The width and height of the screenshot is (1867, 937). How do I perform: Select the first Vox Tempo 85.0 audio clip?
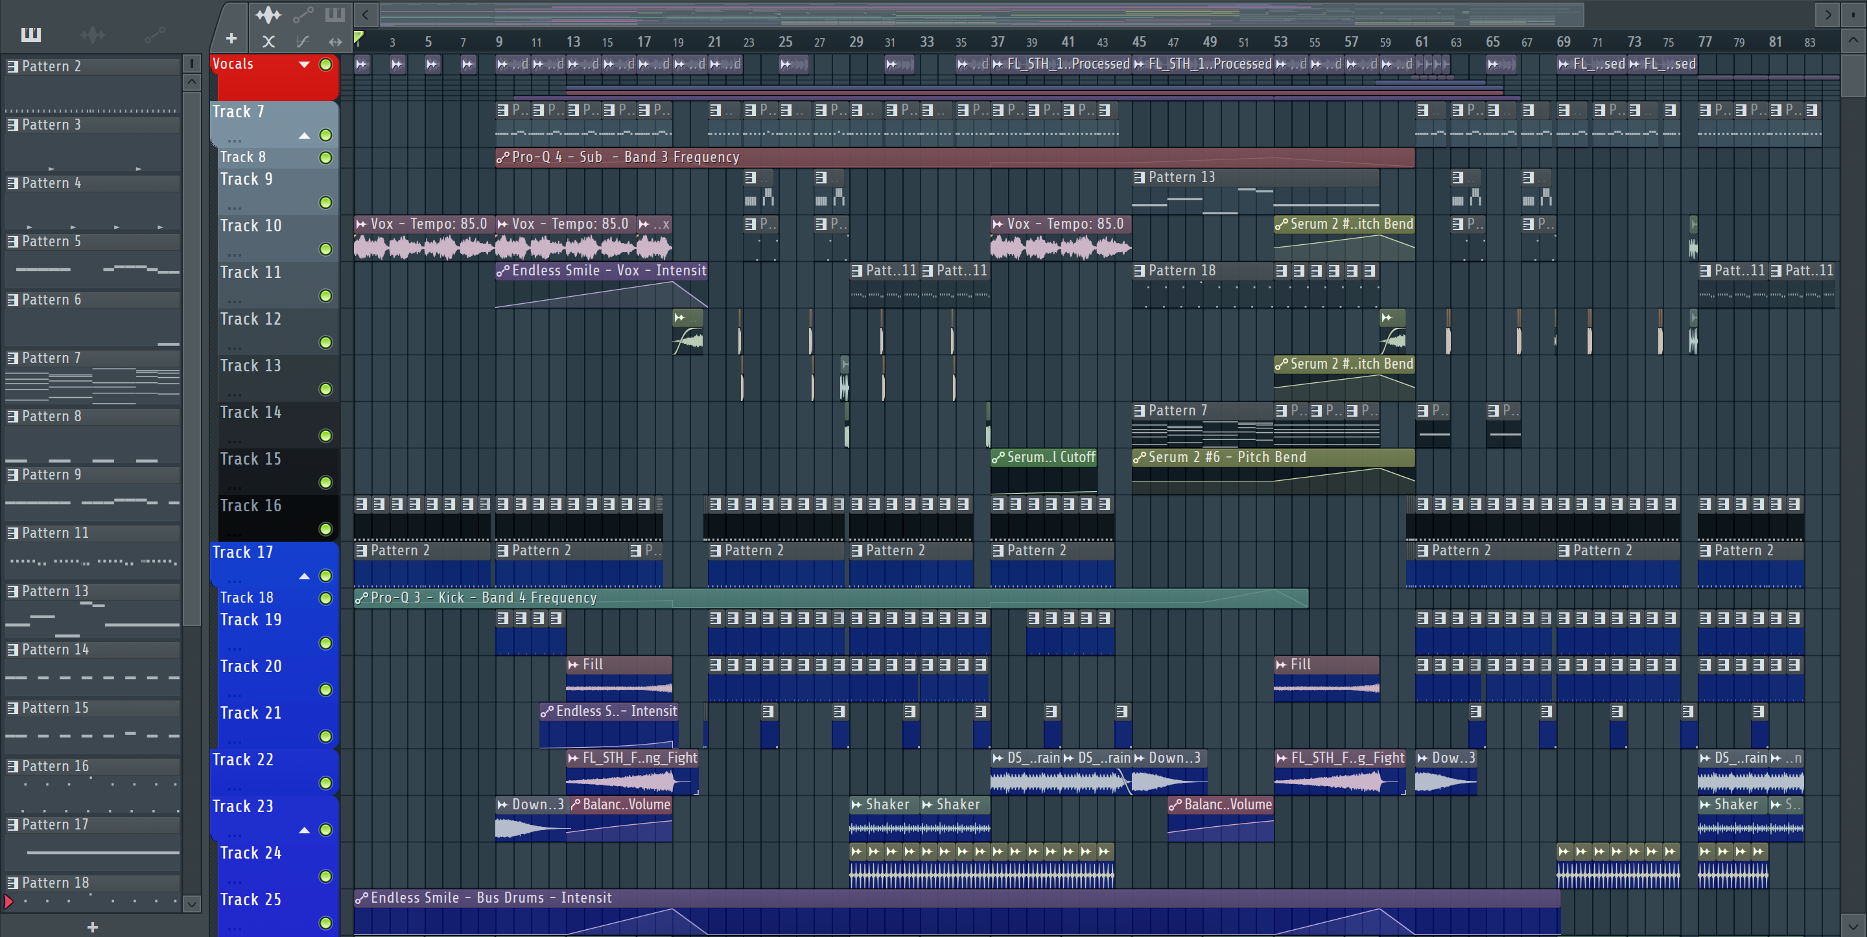424,238
